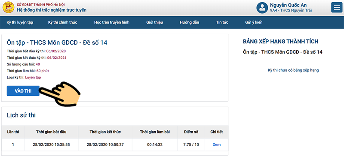Select the Điểm số column header
Viewport: 344px width, 157px height.
(191, 132)
